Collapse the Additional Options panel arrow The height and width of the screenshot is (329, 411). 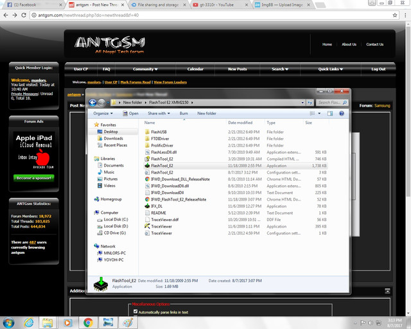387,290
